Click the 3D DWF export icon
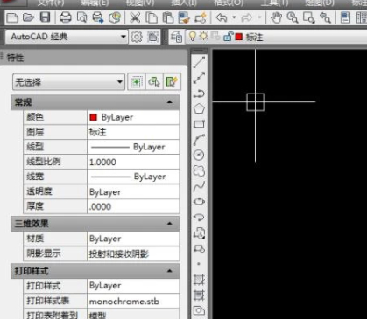 tap(115, 17)
